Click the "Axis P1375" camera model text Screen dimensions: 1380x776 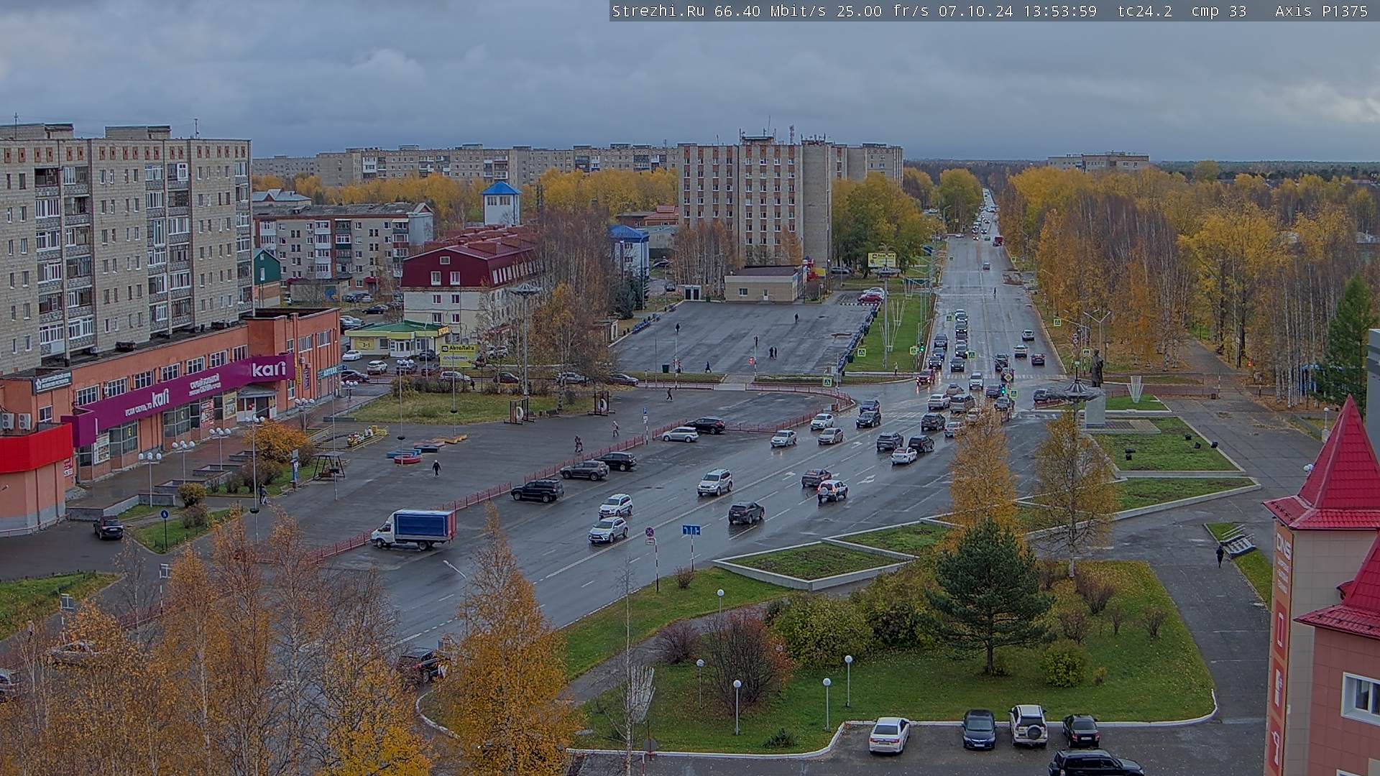1322,11
